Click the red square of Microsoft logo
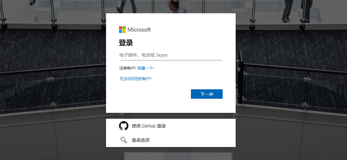Image resolution: width=347 pixels, height=160 pixels. 120,28
